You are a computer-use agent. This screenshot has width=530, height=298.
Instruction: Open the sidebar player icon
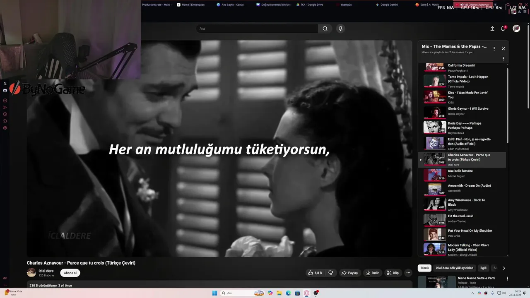click(x=5, y=101)
